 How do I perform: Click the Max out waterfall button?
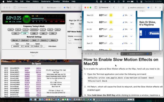pyautogui.click(x=15, y=40)
